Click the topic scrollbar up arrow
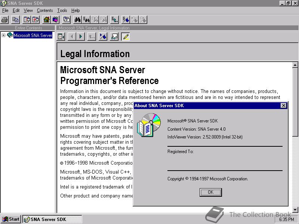Screen dimensions: 299x224 pos(295,65)
